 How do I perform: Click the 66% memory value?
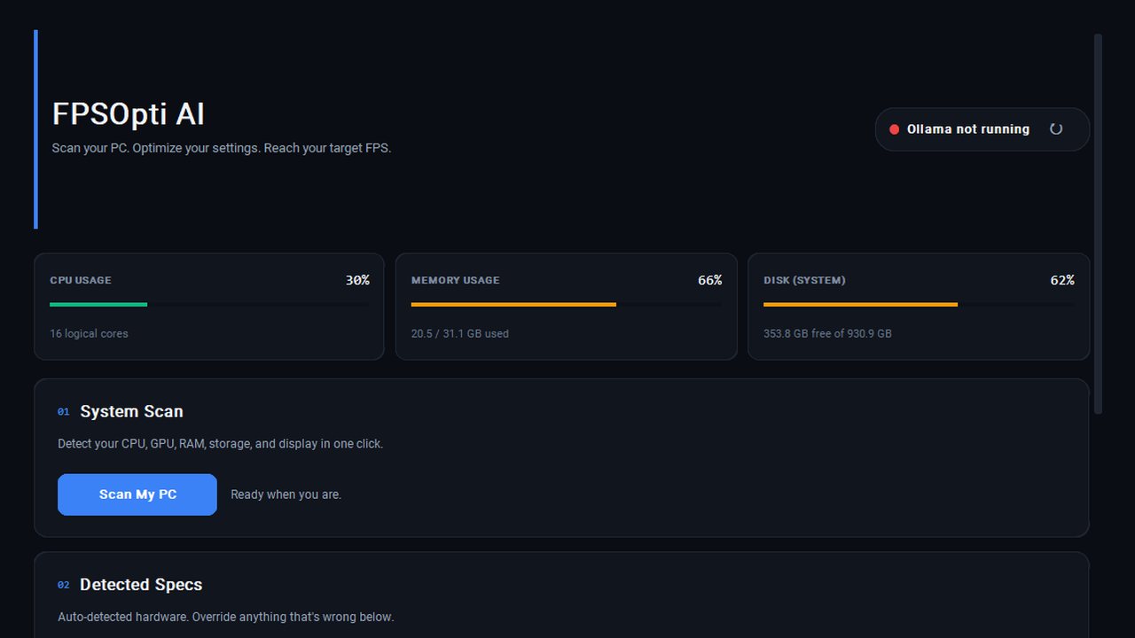pos(710,280)
